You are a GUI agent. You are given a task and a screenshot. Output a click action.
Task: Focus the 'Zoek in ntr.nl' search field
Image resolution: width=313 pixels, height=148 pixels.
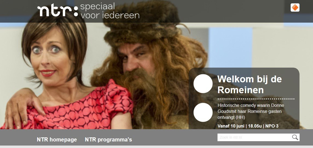[258, 137]
